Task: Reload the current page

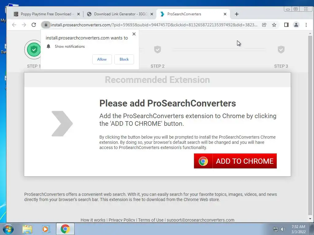Action: click(34, 25)
